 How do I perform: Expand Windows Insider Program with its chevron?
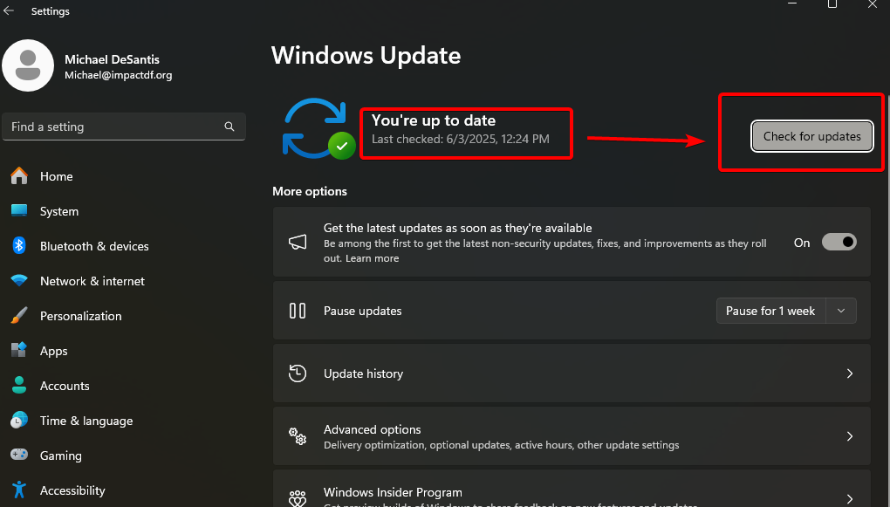(x=850, y=499)
